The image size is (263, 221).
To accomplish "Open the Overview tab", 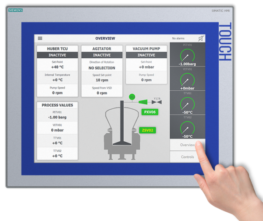I will tap(187, 145).
